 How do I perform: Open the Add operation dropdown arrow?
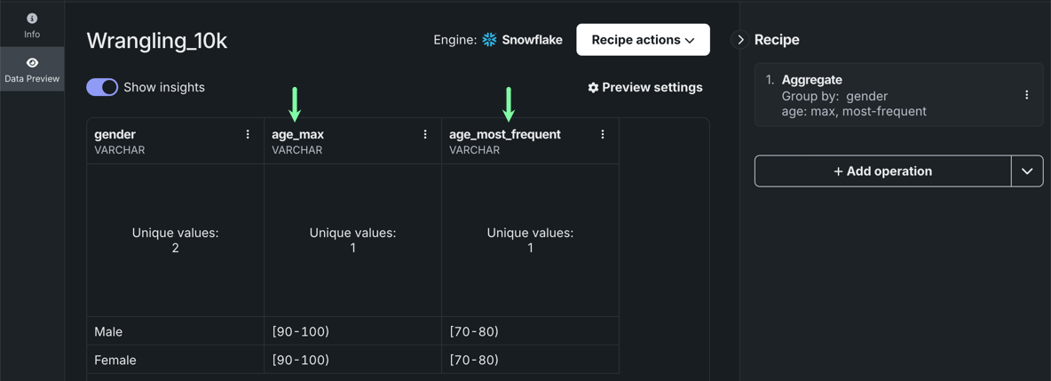(x=1027, y=171)
